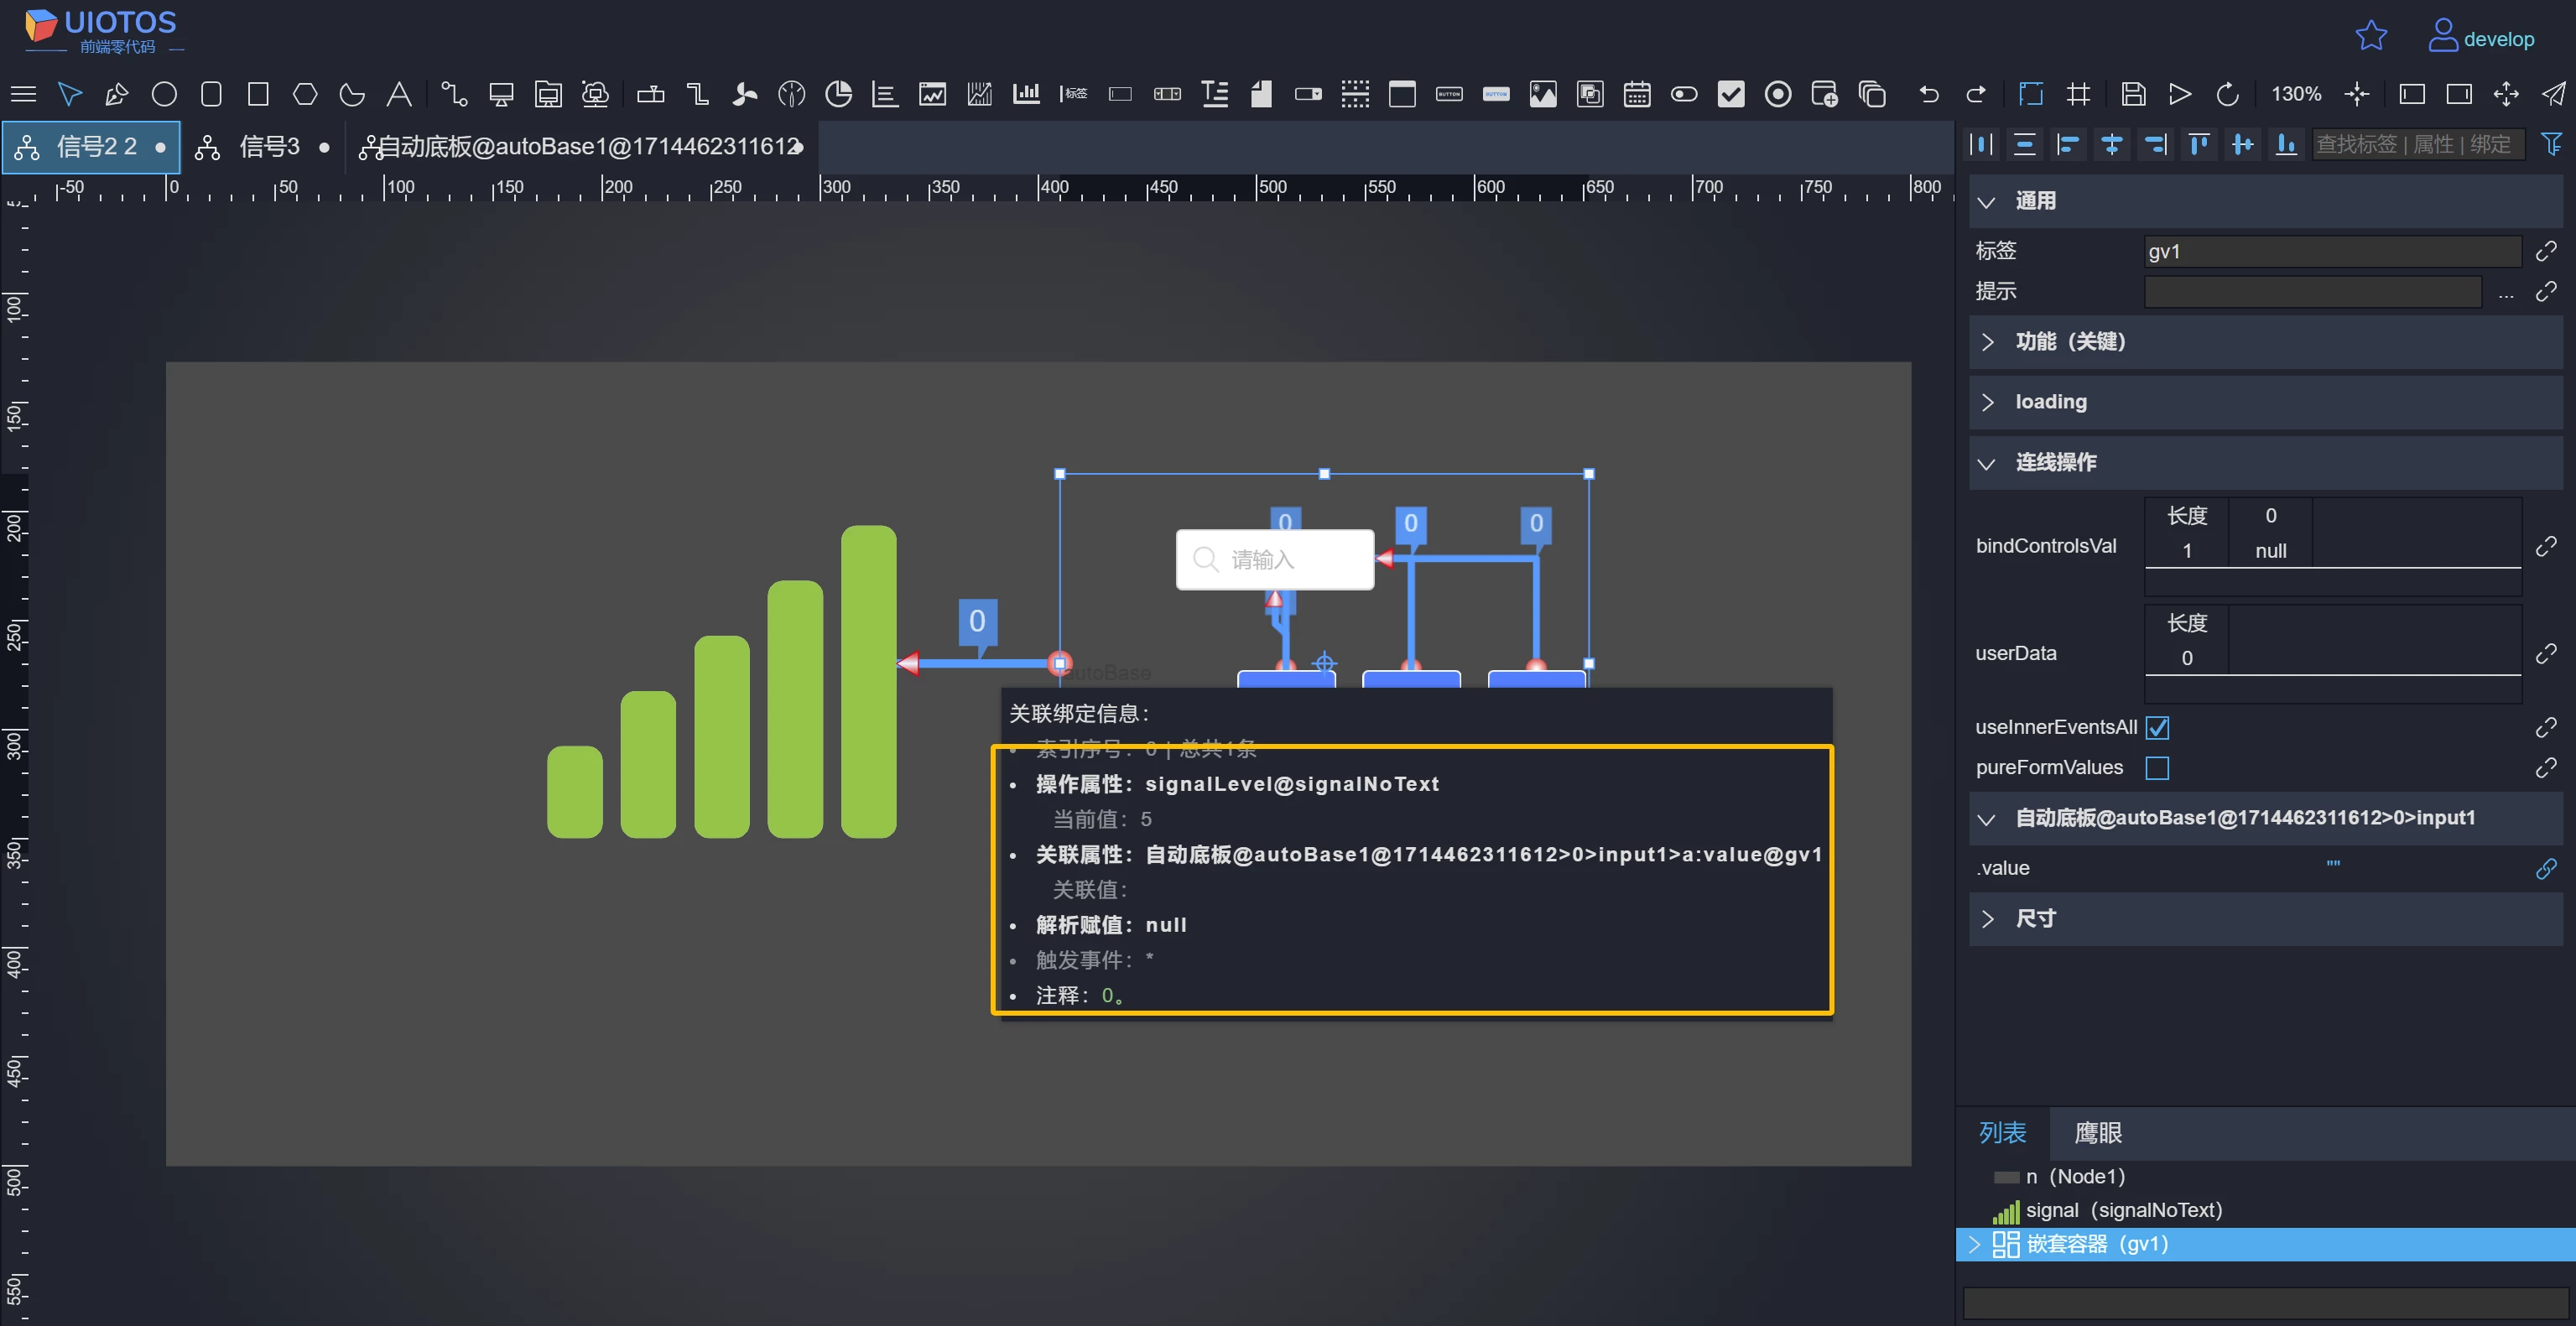Select the radio button widget tool
Image resolution: width=2576 pixels, height=1326 pixels.
pos(1779,94)
